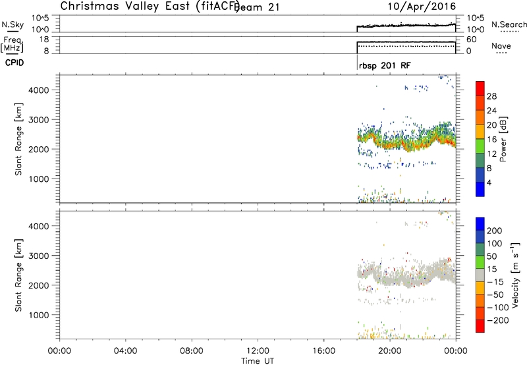Click the '28' label on Power colorbar
The height and width of the screenshot is (365, 527).
click(x=491, y=96)
